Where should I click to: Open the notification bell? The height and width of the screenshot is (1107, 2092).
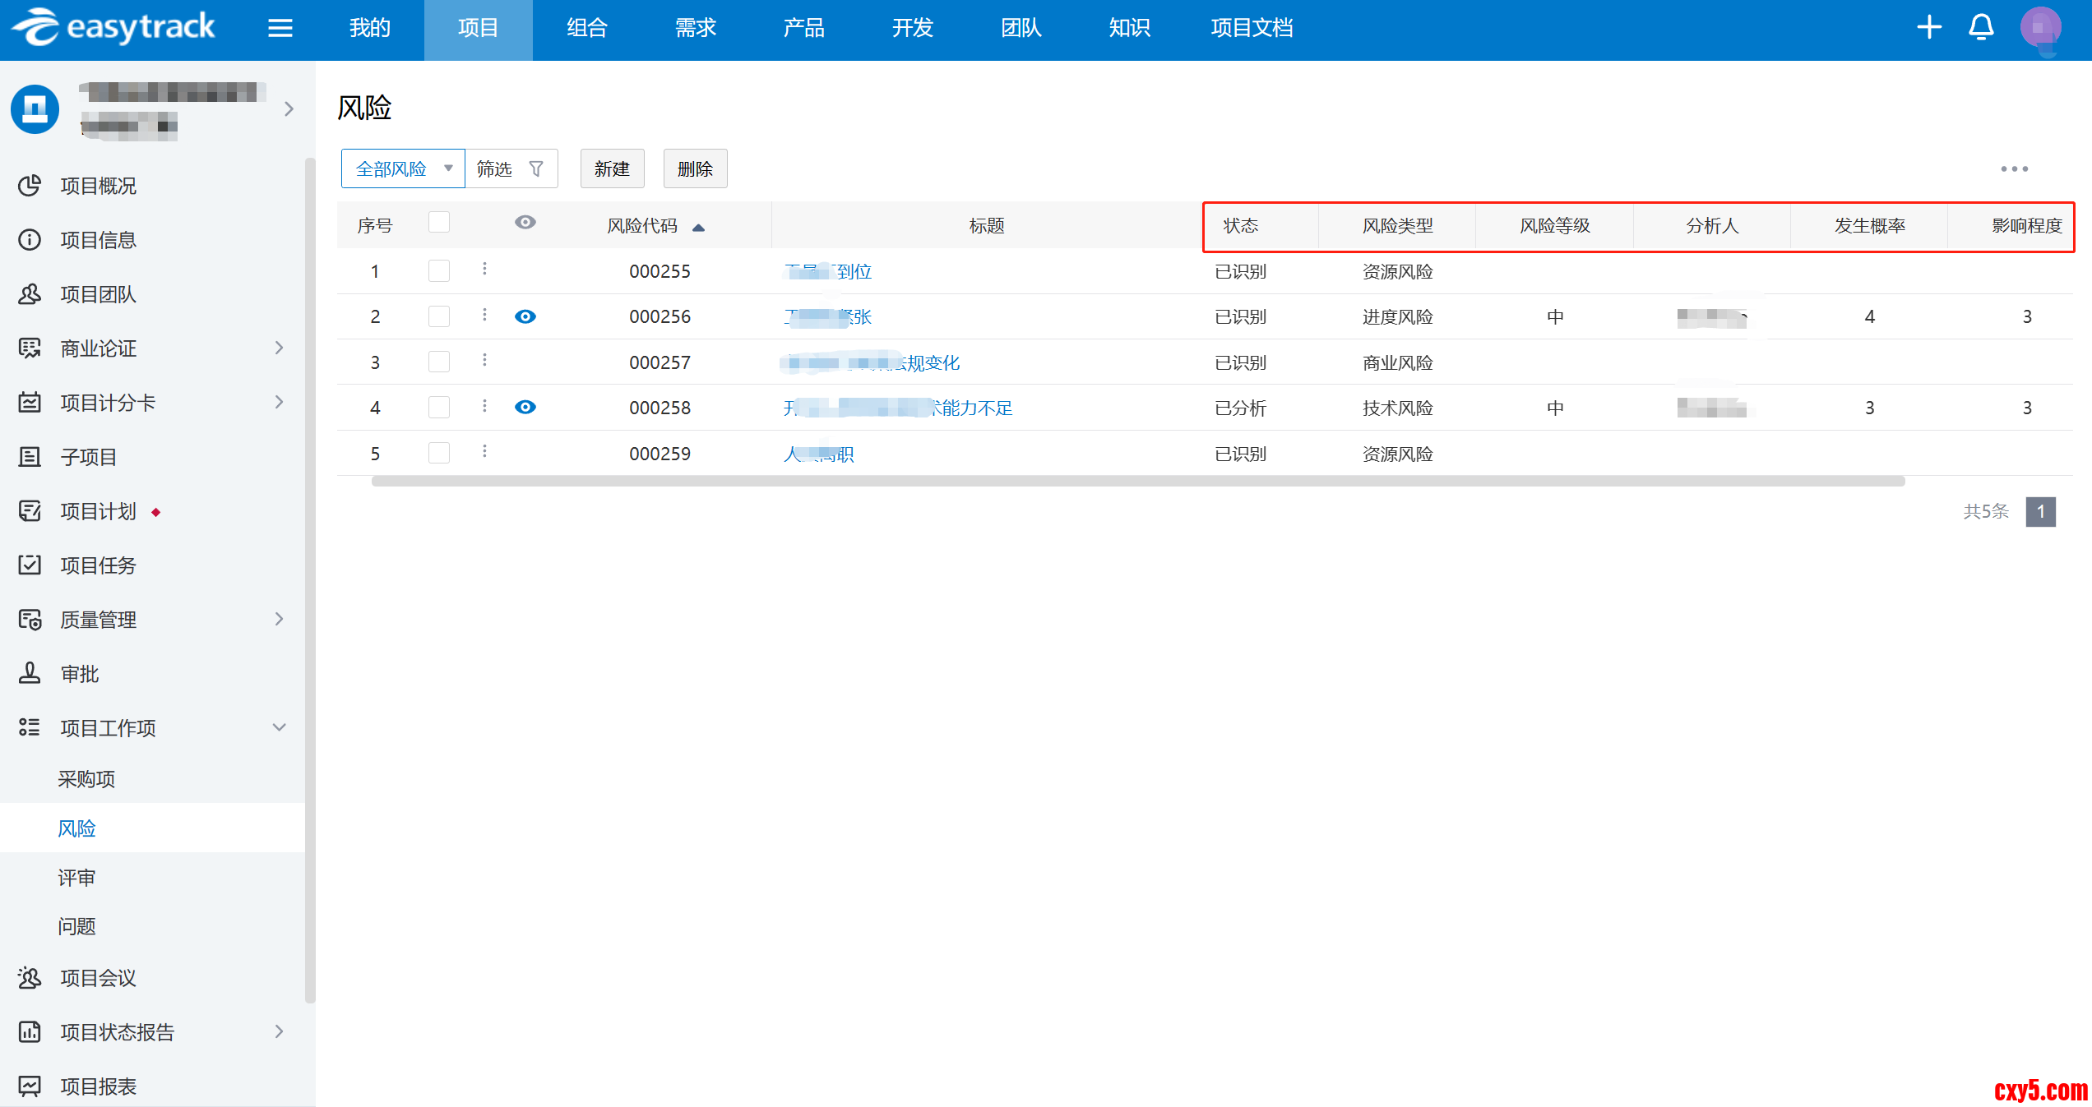pyautogui.click(x=1981, y=28)
